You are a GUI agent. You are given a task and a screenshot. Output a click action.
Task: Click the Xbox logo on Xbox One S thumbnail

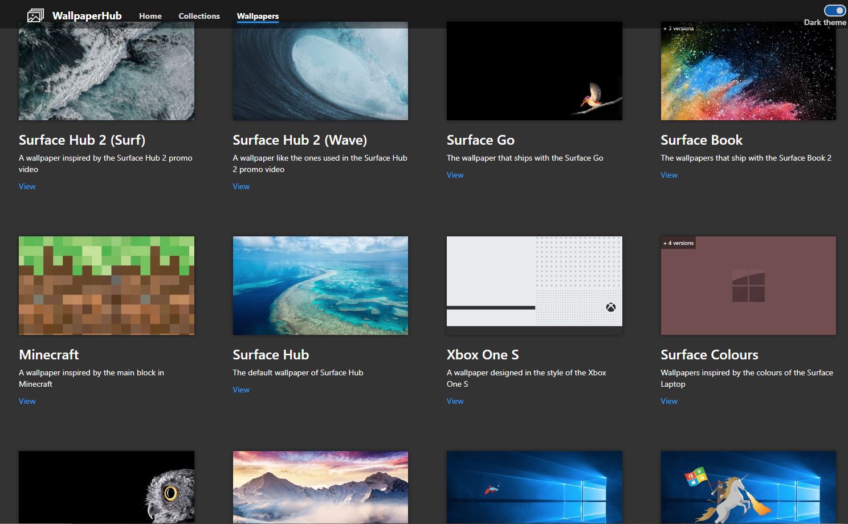click(x=611, y=308)
